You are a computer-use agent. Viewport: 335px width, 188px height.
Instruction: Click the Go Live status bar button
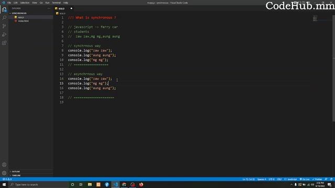click(304, 179)
